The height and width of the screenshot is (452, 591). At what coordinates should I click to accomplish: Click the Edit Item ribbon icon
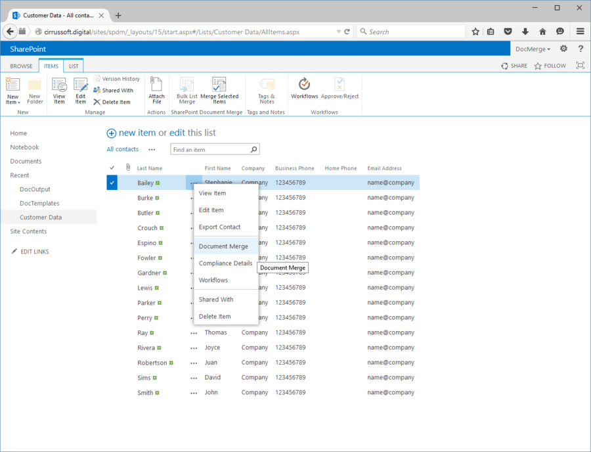click(x=81, y=85)
